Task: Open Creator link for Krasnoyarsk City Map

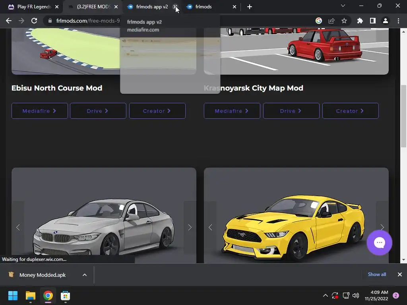Action: pyautogui.click(x=350, y=111)
